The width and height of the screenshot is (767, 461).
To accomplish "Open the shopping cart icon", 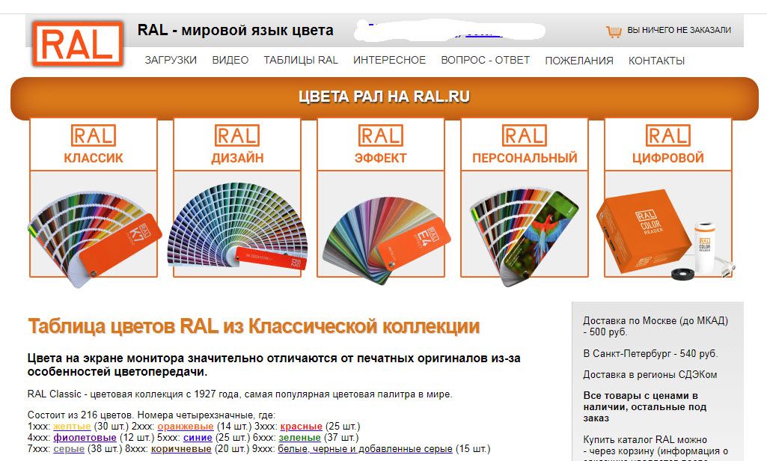I will [614, 32].
